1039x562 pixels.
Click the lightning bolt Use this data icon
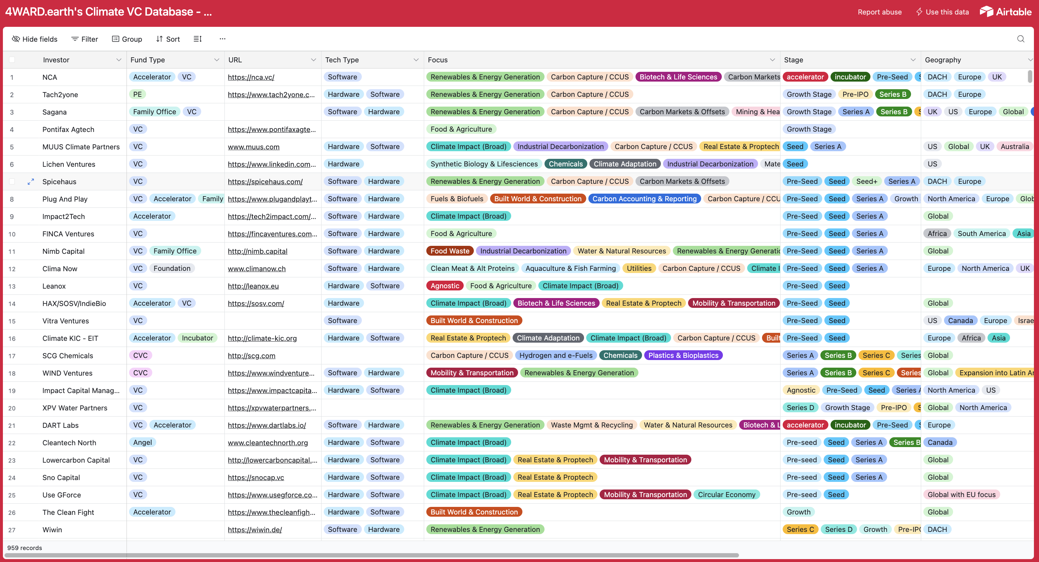pyautogui.click(x=919, y=12)
